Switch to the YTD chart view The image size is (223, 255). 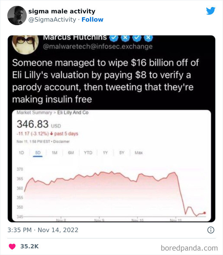point(88,153)
